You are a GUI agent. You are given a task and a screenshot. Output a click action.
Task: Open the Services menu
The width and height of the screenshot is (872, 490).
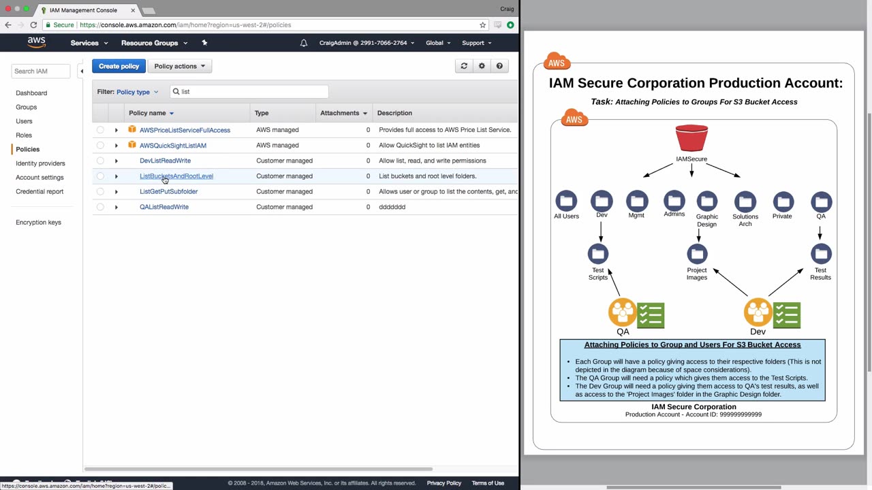click(89, 43)
